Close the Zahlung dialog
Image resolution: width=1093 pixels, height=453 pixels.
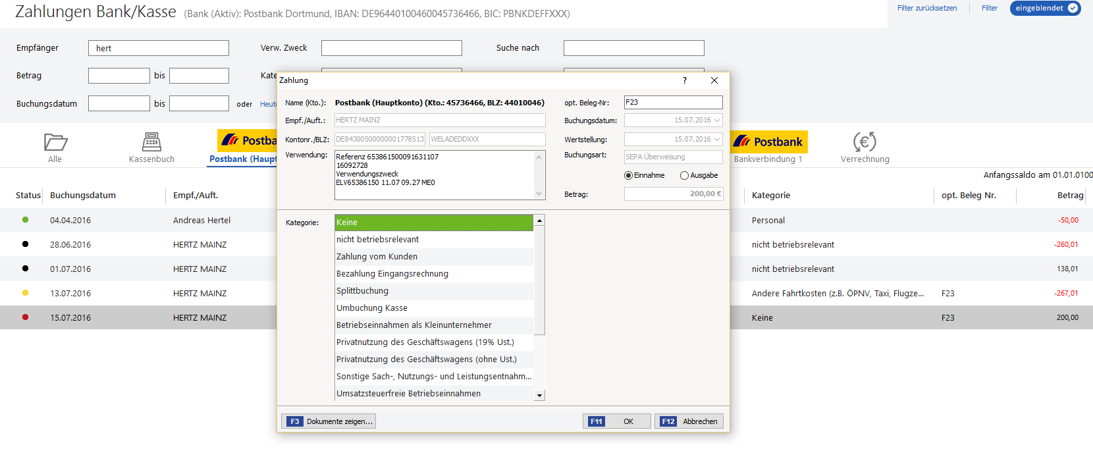point(714,80)
